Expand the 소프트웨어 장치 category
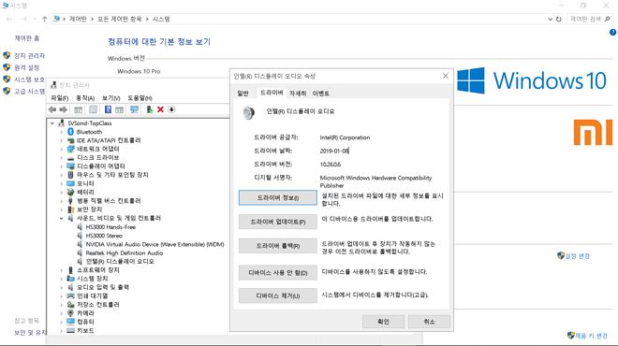The width and height of the screenshot is (618, 346). tap(62, 270)
